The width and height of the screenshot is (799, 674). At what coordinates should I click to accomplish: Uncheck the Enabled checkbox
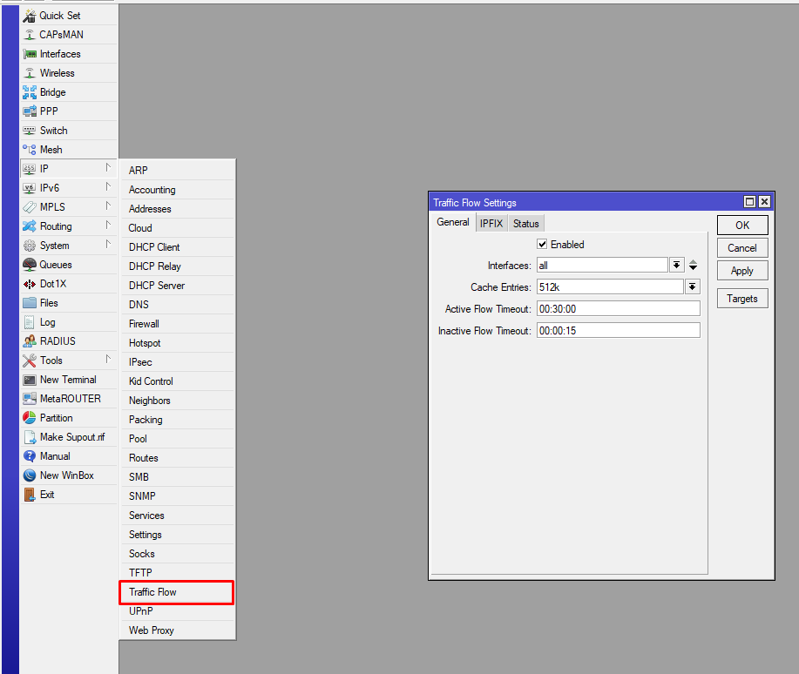[x=542, y=245]
